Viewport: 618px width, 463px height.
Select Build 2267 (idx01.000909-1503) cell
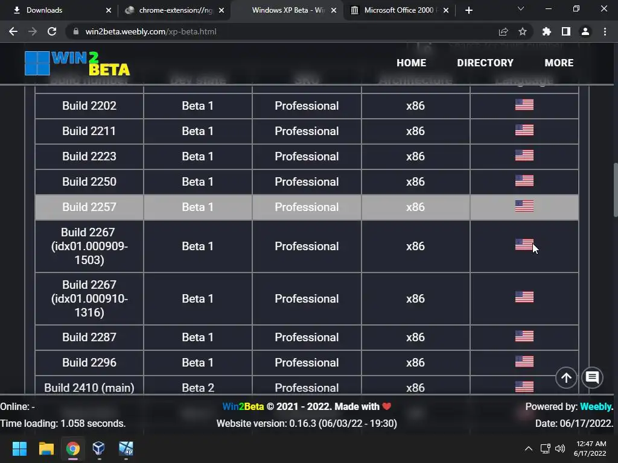[89, 246]
